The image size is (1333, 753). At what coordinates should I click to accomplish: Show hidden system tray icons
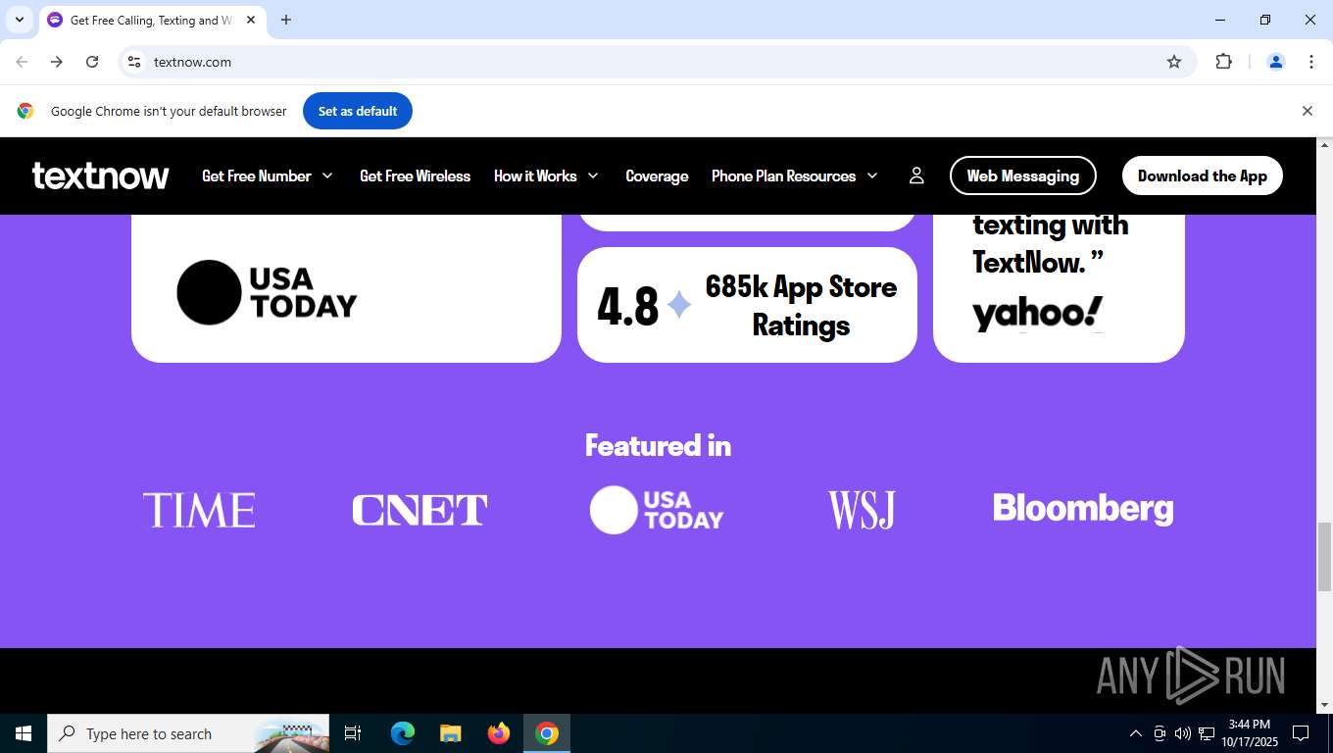[1136, 733]
